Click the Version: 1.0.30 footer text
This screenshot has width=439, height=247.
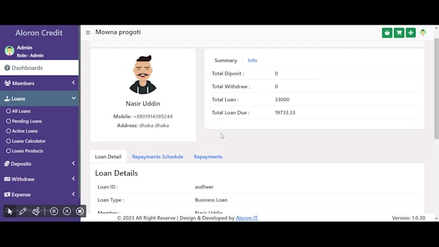coord(409,218)
